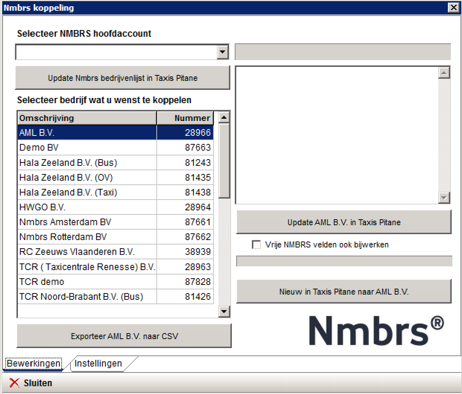This screenshot has width=462, height=394.
Task: Click number cell 81435
Action: tap(185, 177)
